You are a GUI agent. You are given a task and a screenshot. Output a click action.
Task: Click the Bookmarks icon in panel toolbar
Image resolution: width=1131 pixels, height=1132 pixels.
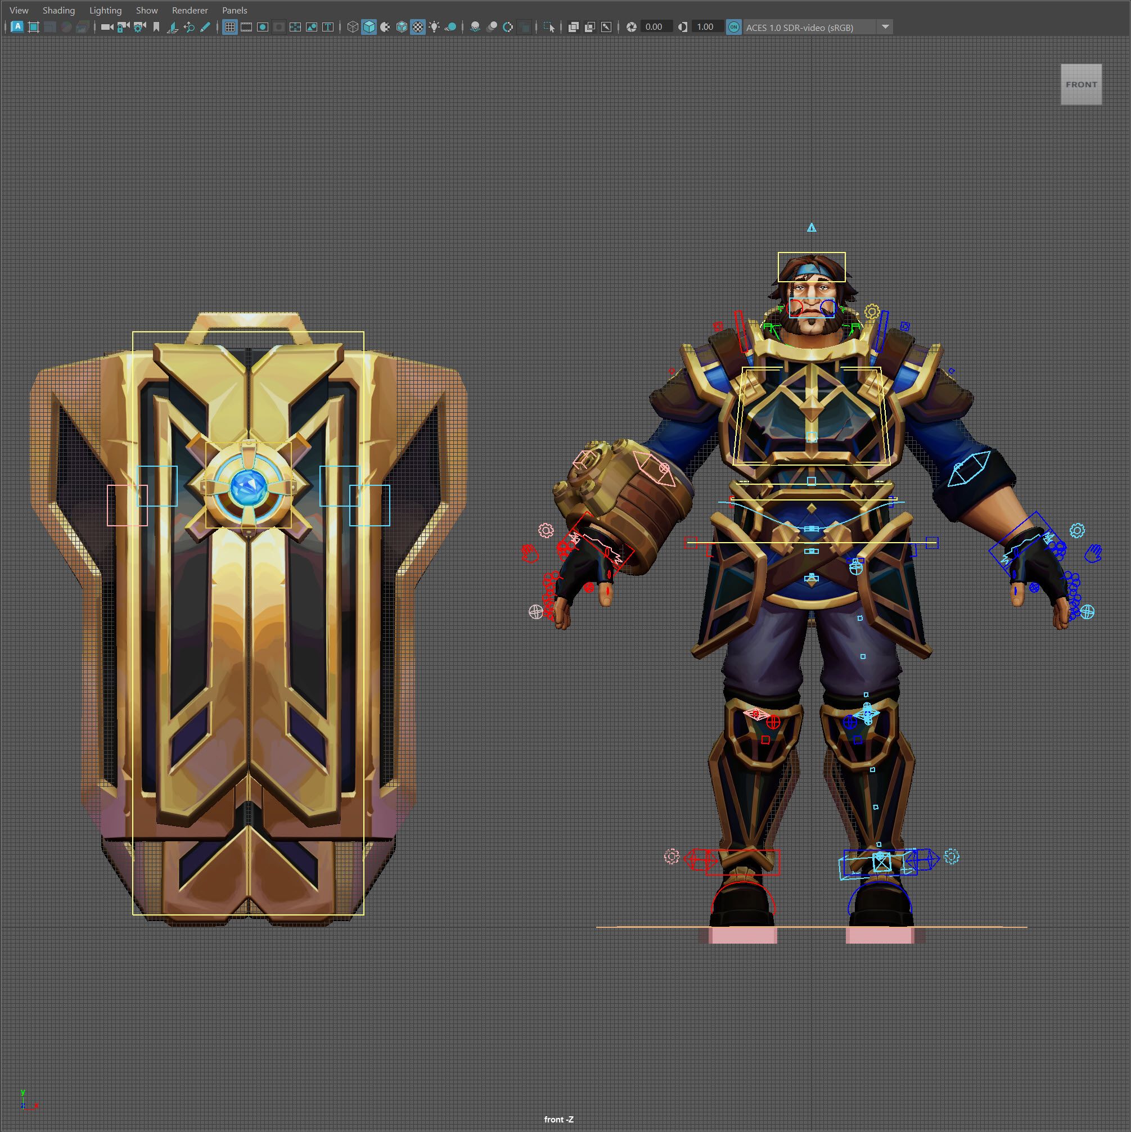(156, 27)
